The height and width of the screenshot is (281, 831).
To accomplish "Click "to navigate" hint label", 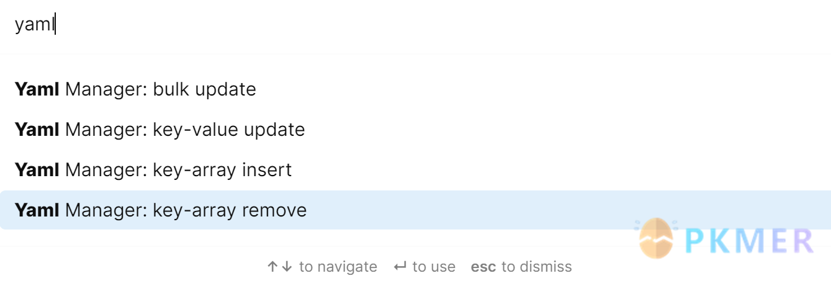I will click(338, 267).
